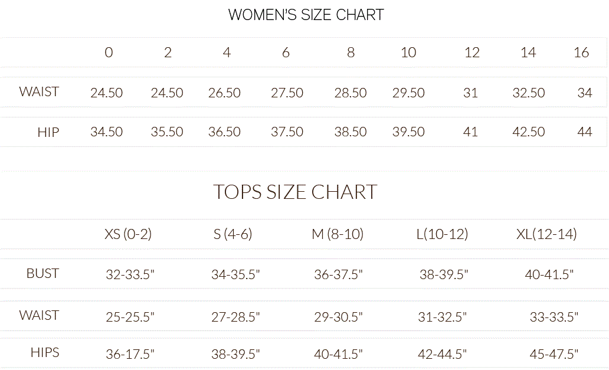Select the XL(12-14) column header
Image resolution: width=609 pixels, height=370 pixels.
tap(546, 234)
